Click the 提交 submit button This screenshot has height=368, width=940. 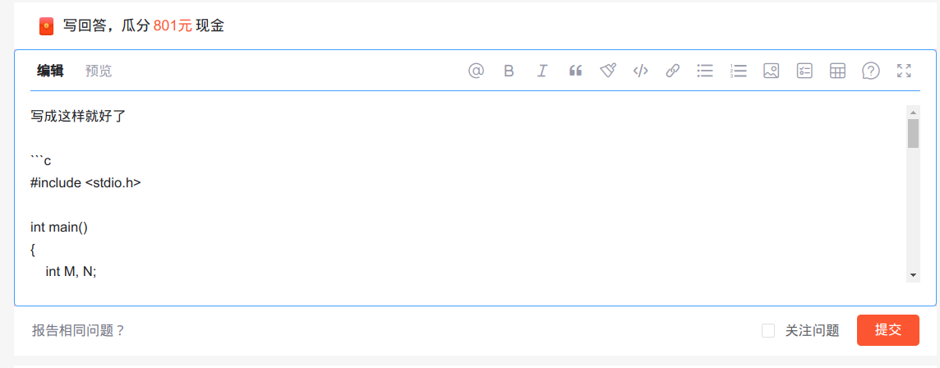[x=888, y=330]
